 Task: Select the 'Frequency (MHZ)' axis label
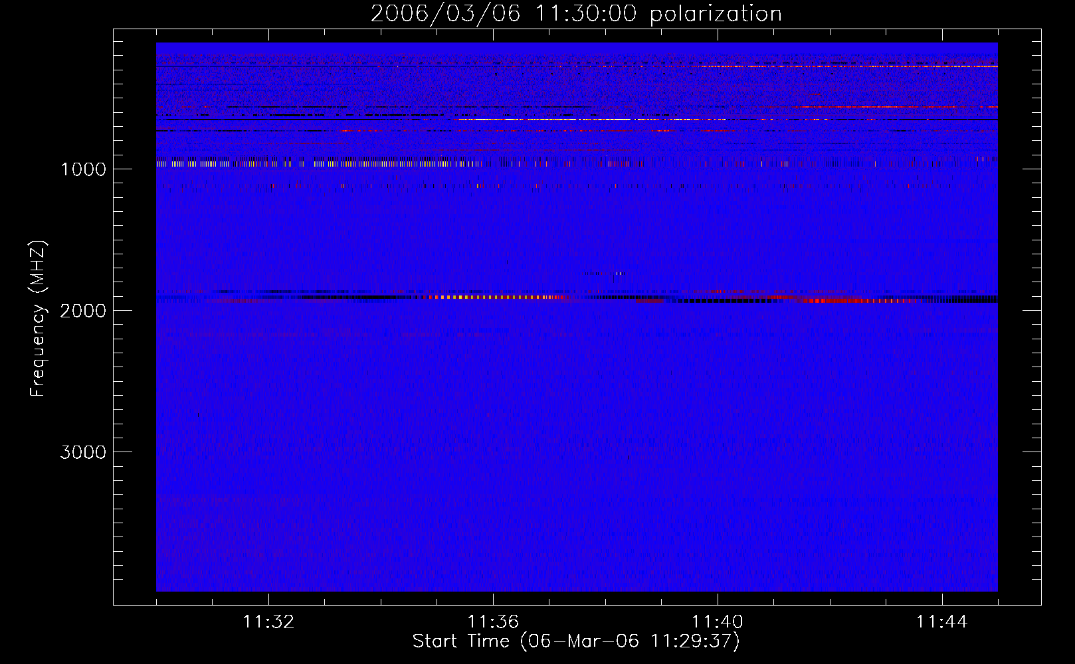click(38, 319)
